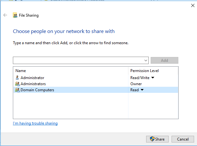Click the Administrators group icon
The image size is (197, 146).
click(x=17, y=84)
